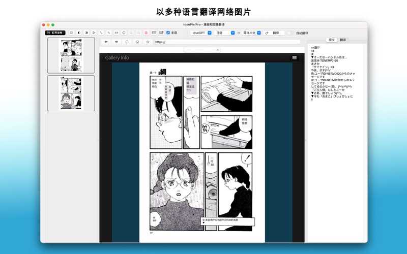Open the 简体中文 target language dropdown
The width and height of the screenshot is (407, 254).
[x=252, y=33]
